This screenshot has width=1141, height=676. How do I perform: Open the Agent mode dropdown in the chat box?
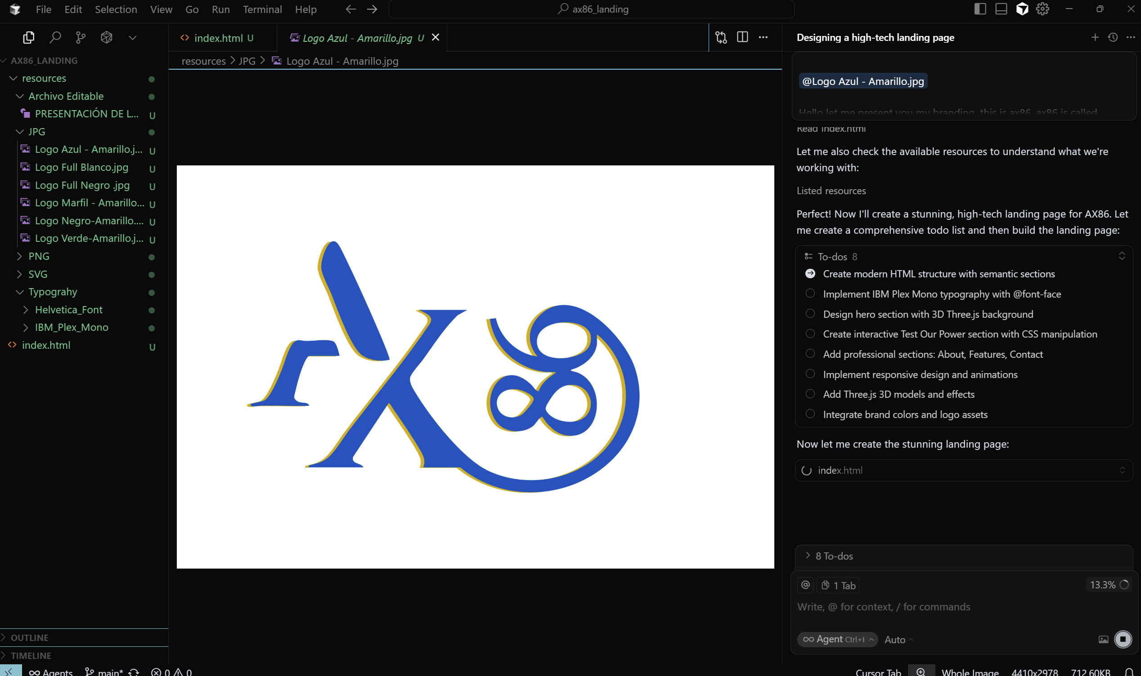pyautogui.click(x=838, y=639)
